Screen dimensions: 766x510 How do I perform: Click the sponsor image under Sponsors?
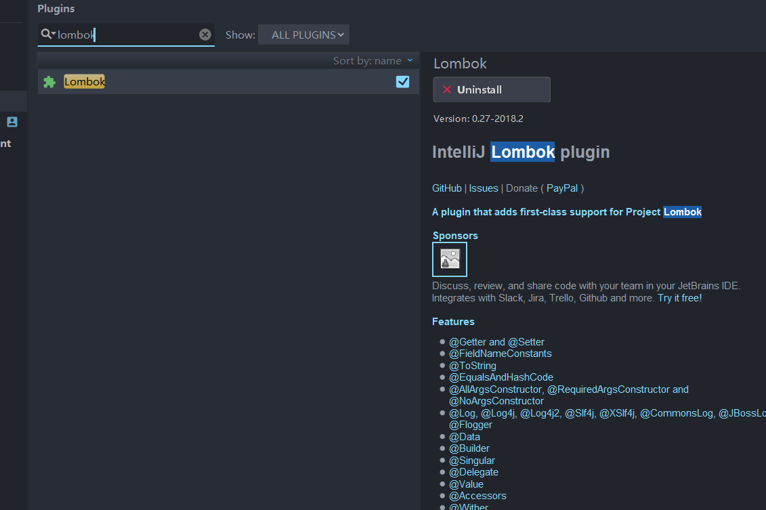click(450, 259)
